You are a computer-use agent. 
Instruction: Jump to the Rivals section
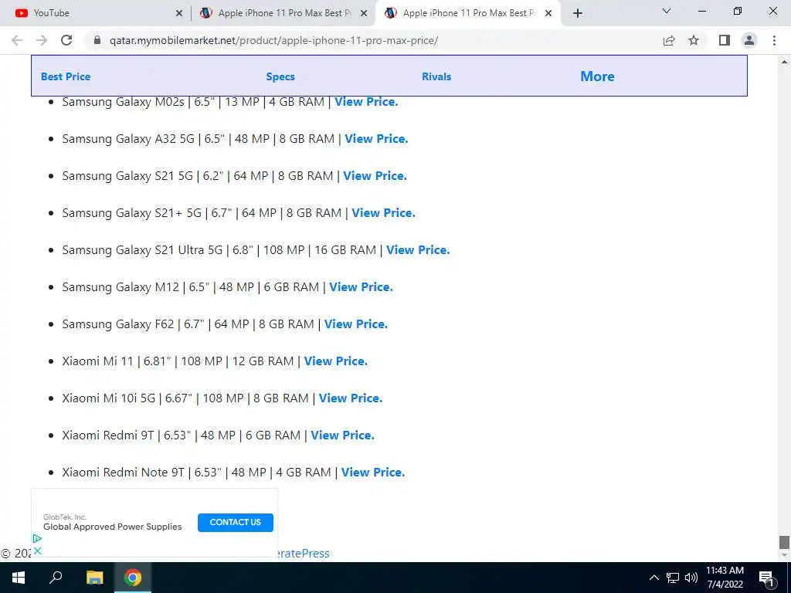point(436,76)
